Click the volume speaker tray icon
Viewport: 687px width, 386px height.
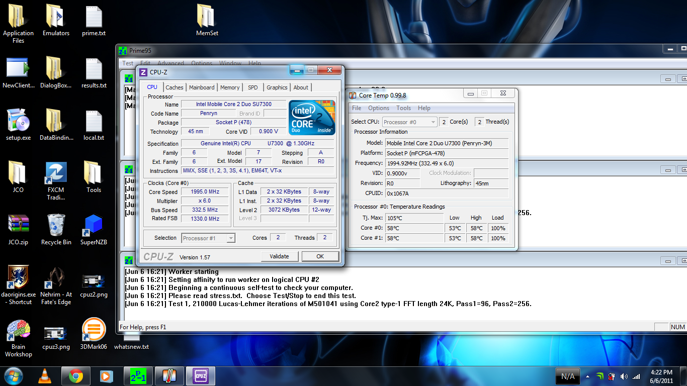point(624,376)
